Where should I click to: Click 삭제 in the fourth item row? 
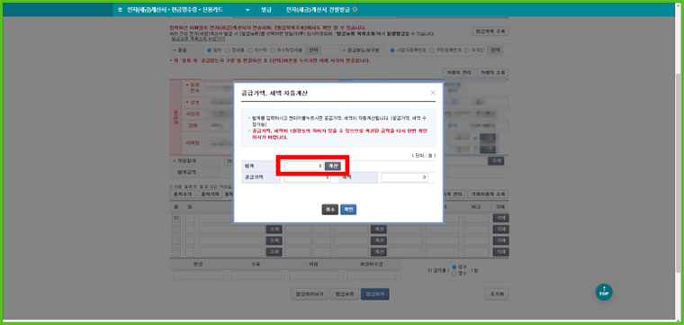click(500, 252)
